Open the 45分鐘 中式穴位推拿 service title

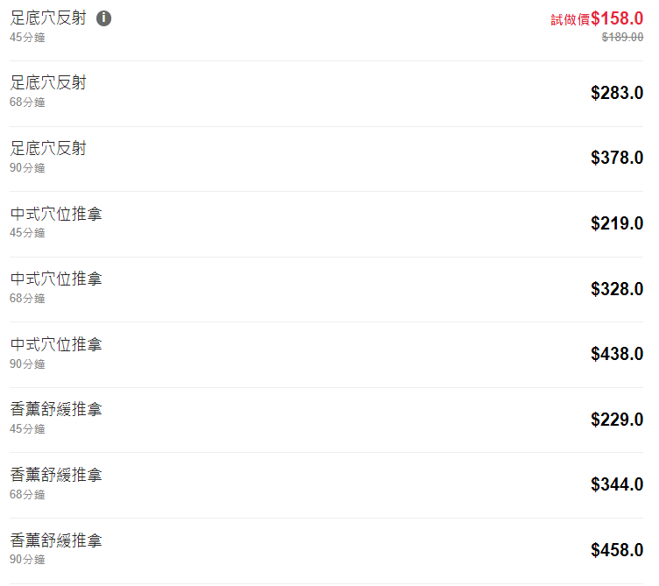click(x=56, y=214)
